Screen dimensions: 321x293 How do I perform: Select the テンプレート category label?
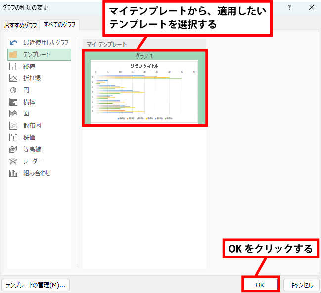tap(37, 55)
